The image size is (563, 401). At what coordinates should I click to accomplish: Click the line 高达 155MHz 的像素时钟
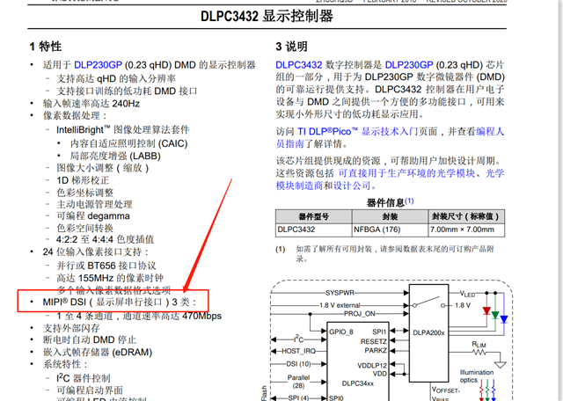(110, 278)
